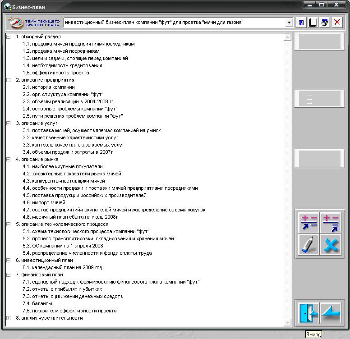Collapse section 2 описание предприятия

8,80
